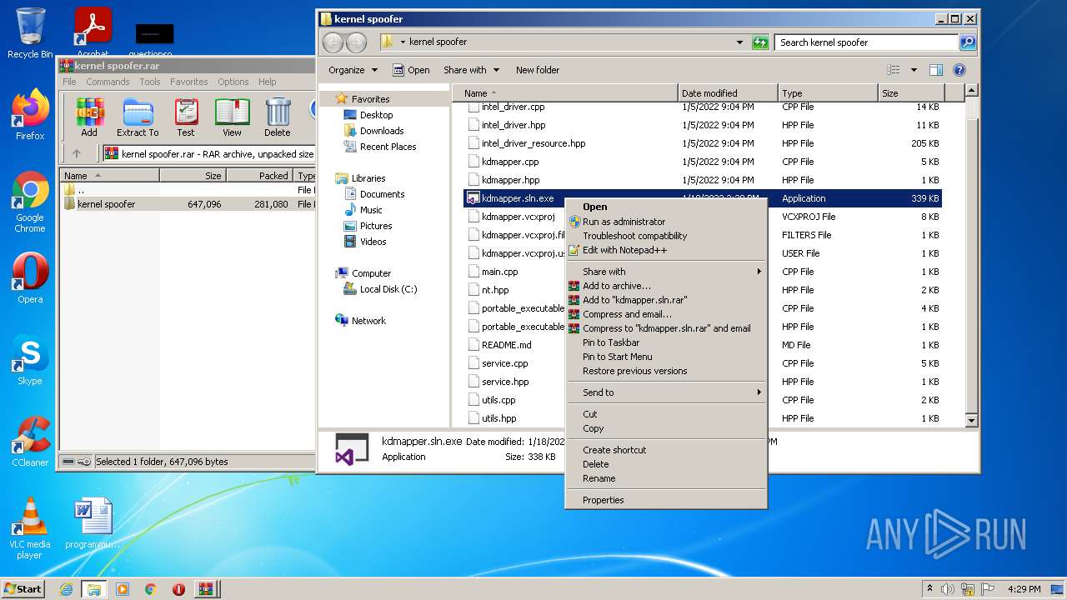Viewport: 1067px width, 600px height.
Task: Click the WinRAR taskbar icon
Action: pos(205,589)
